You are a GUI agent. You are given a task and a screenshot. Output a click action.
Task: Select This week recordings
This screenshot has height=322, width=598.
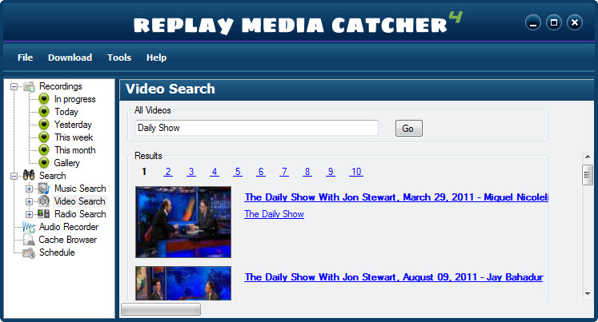[74, 137]
